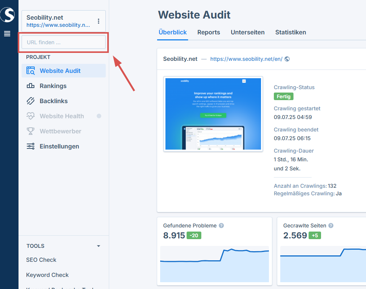Switch to the Reports tab
Screen dimensions: 366x289
pos(208,32)
